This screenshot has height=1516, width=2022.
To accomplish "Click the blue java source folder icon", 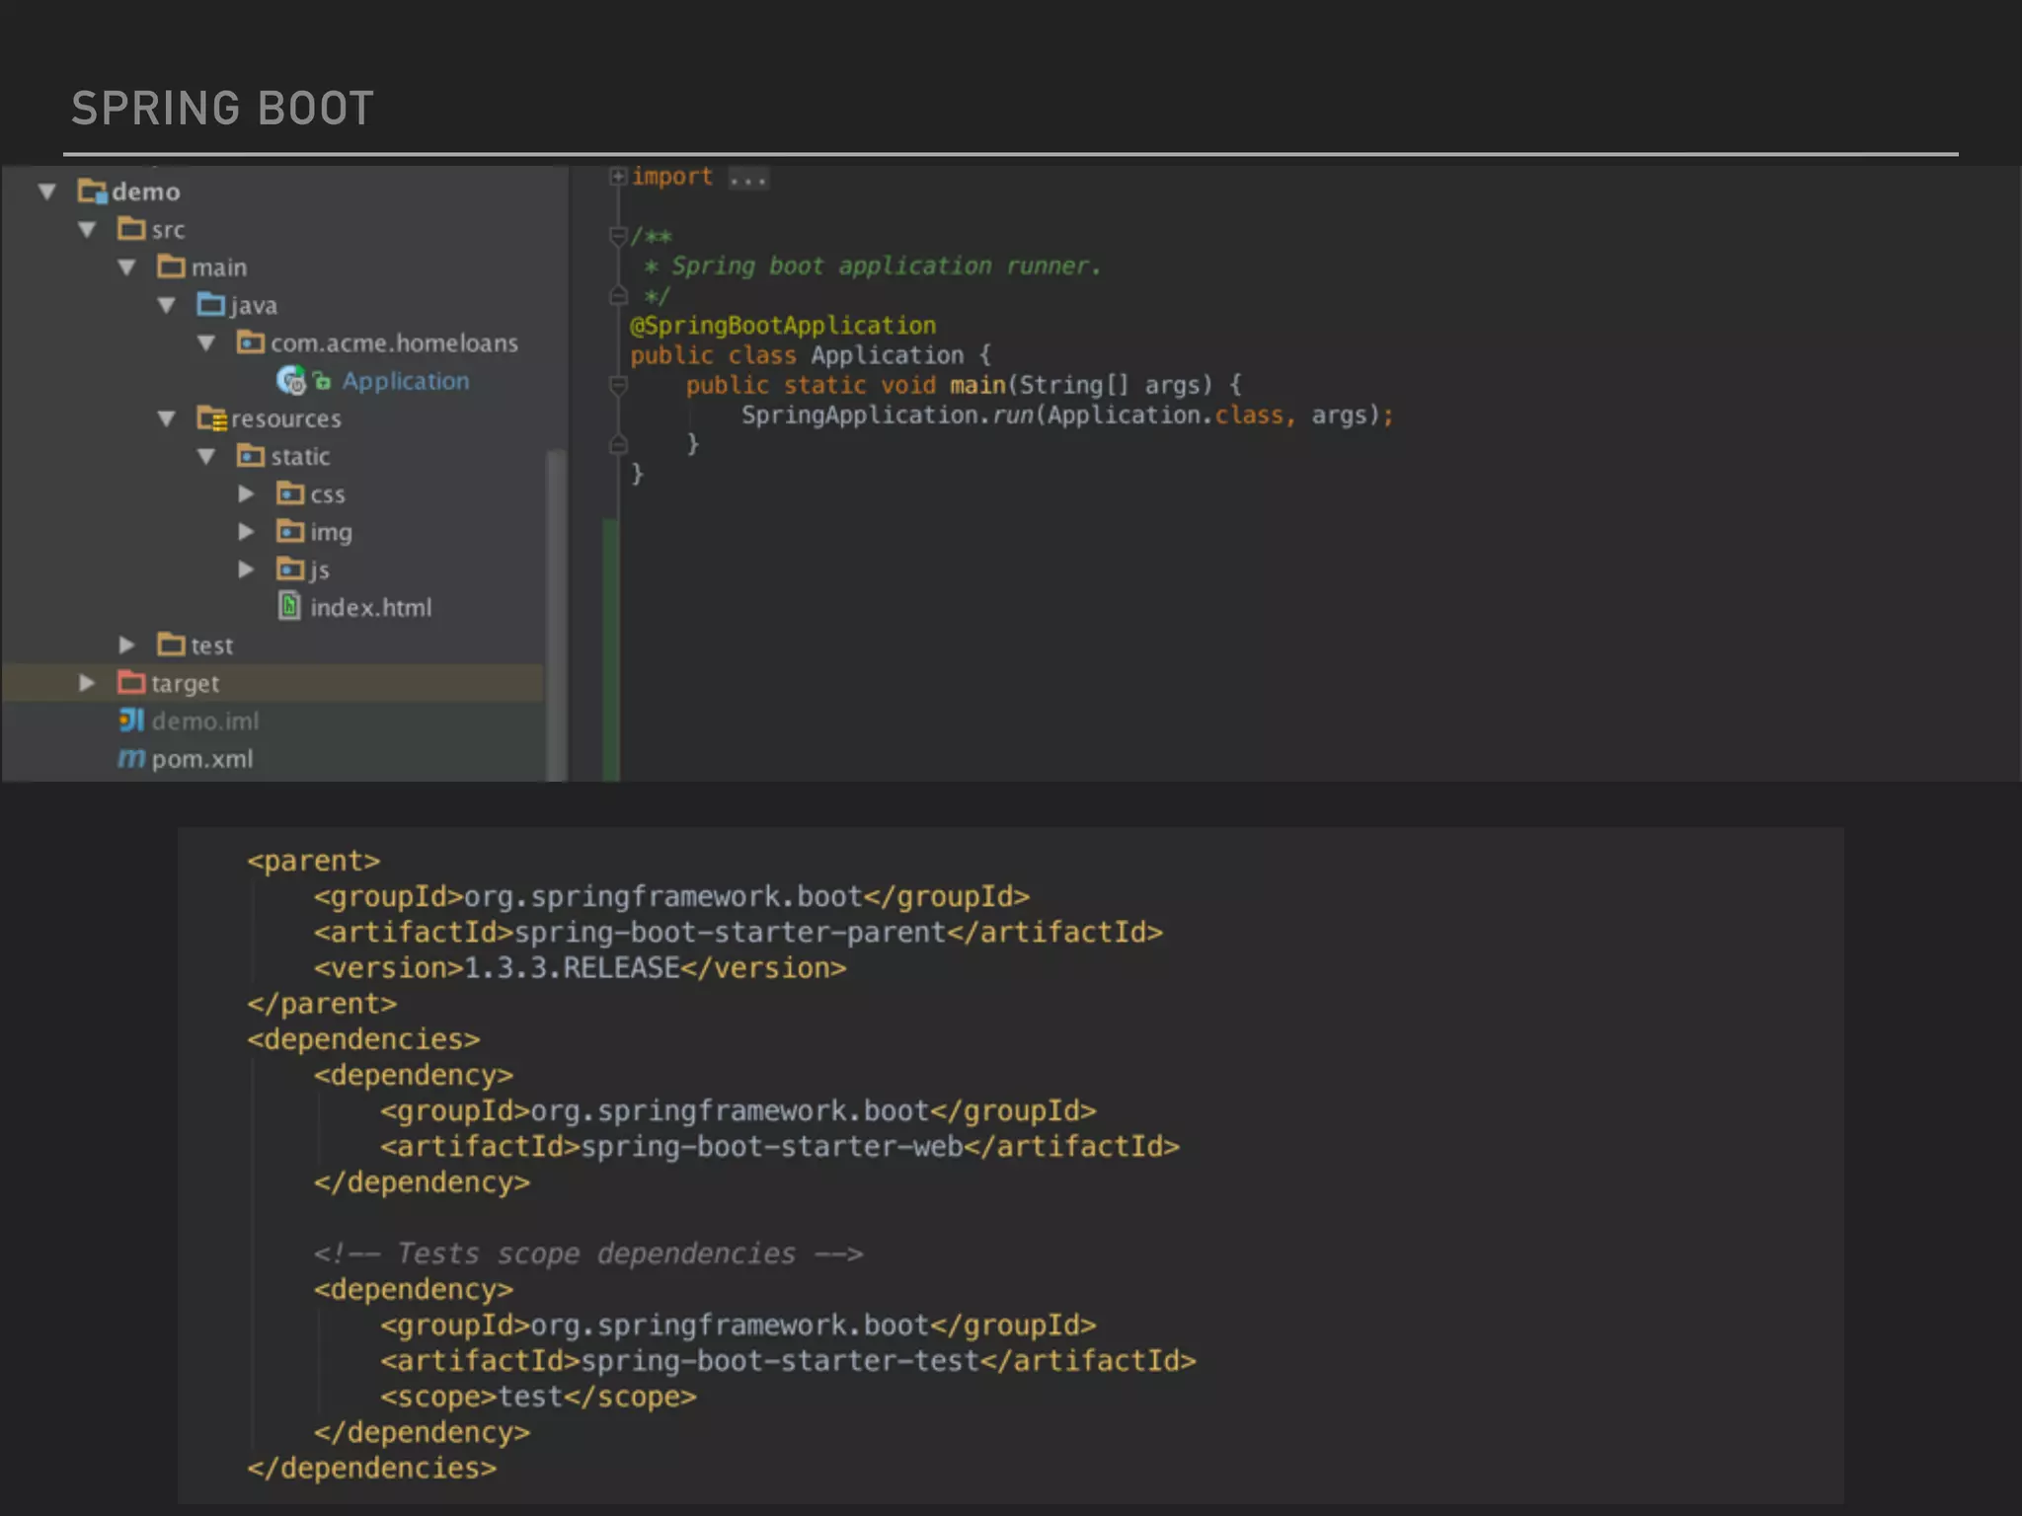I will [210, 304].
